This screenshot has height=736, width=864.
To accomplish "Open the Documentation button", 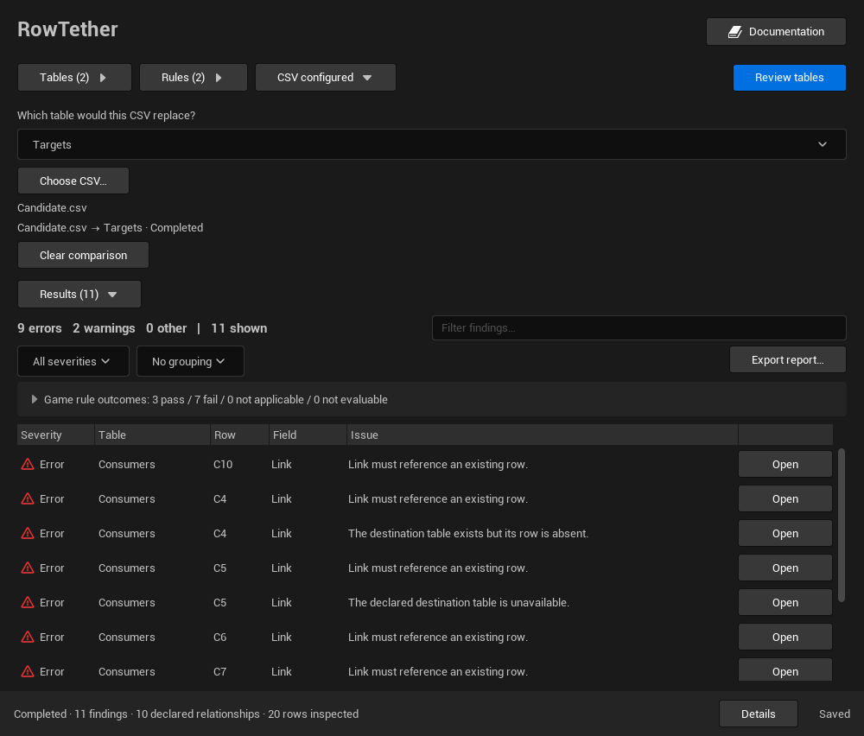I will pos(776,31).
